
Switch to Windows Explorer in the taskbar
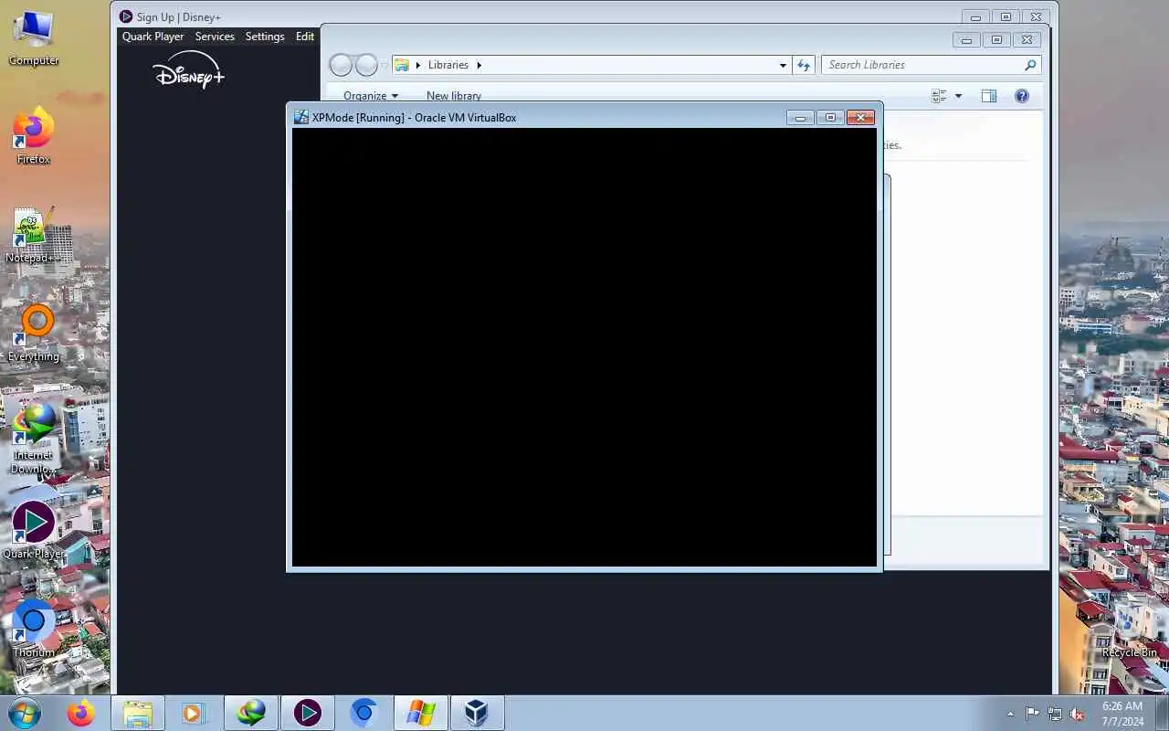tap(138, 713)
